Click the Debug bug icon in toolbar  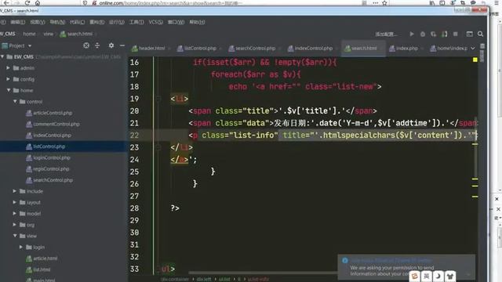coord(423,34)
